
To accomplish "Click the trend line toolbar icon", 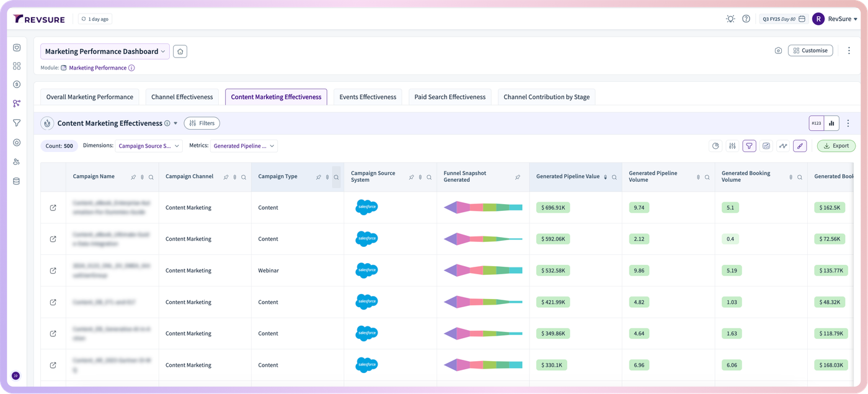I will tap(783, 146).
